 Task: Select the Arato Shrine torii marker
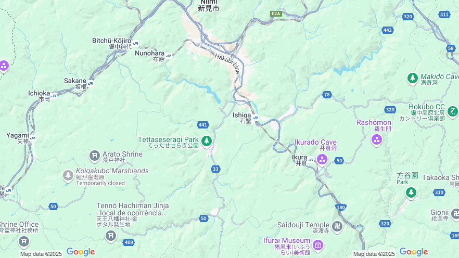click(95, 156)
